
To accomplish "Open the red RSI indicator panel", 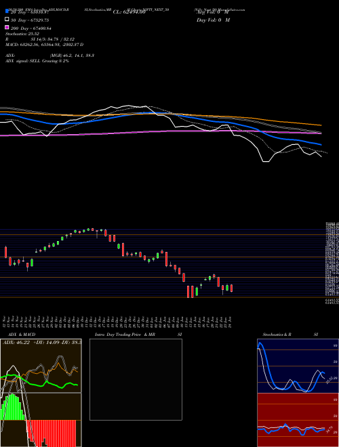I will pyautogui.click(x=298, y=420).
